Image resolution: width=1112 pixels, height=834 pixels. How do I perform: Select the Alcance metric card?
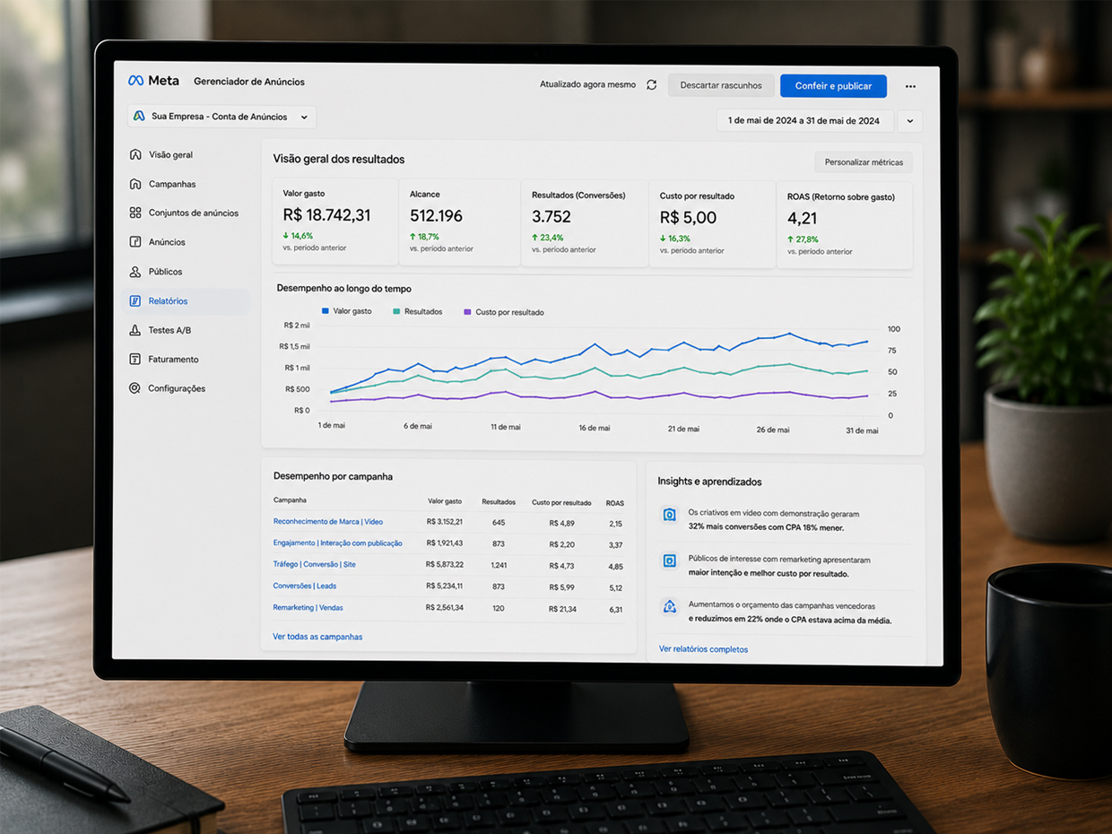[459, 222]
